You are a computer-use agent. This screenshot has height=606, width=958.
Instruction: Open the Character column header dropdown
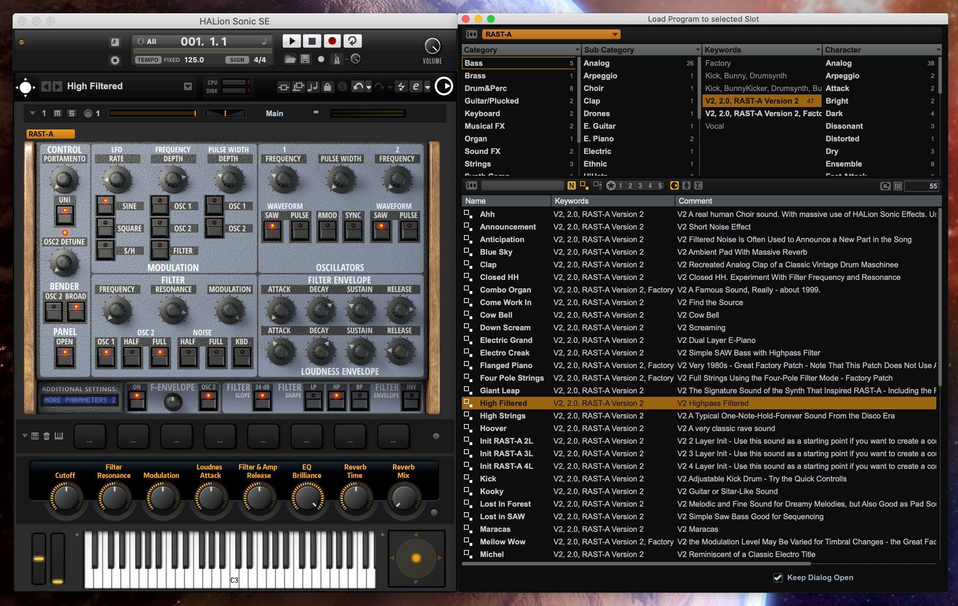coord(938,50)
